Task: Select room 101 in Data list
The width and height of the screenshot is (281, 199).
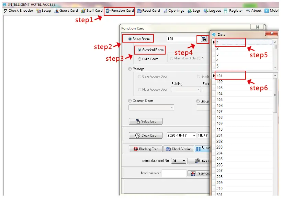Action: click(x=244, y=76)
